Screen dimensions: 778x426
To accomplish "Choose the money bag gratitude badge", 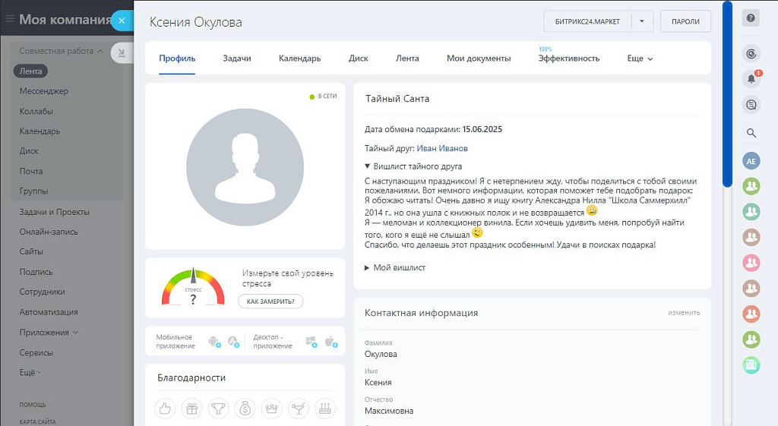I will click(x=245, y=409).
